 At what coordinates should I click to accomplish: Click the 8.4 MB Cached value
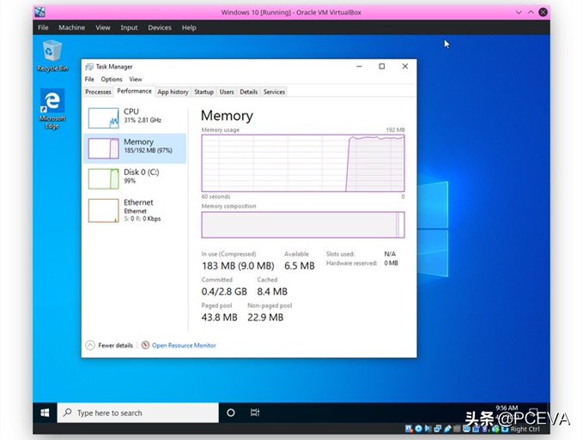(x=272, y=292)
